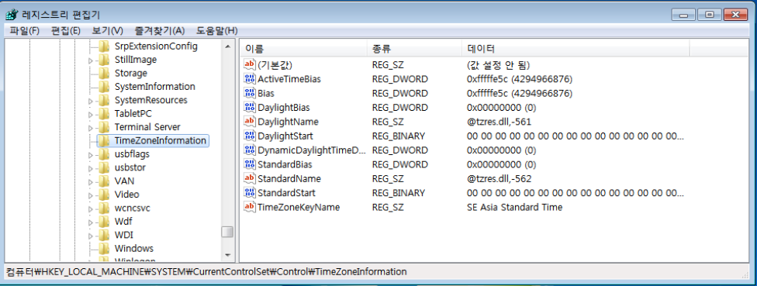The image size is (757, 286).
Task: Select the usbstor folder icon
Action: click(x=104, y=168)
